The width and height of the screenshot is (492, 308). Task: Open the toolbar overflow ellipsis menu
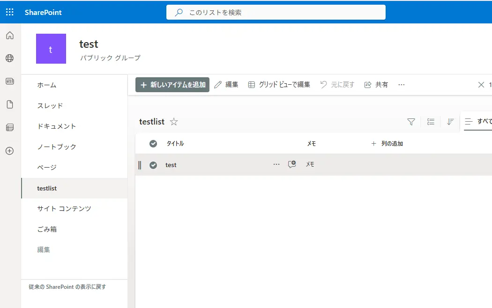pos(401,84)
